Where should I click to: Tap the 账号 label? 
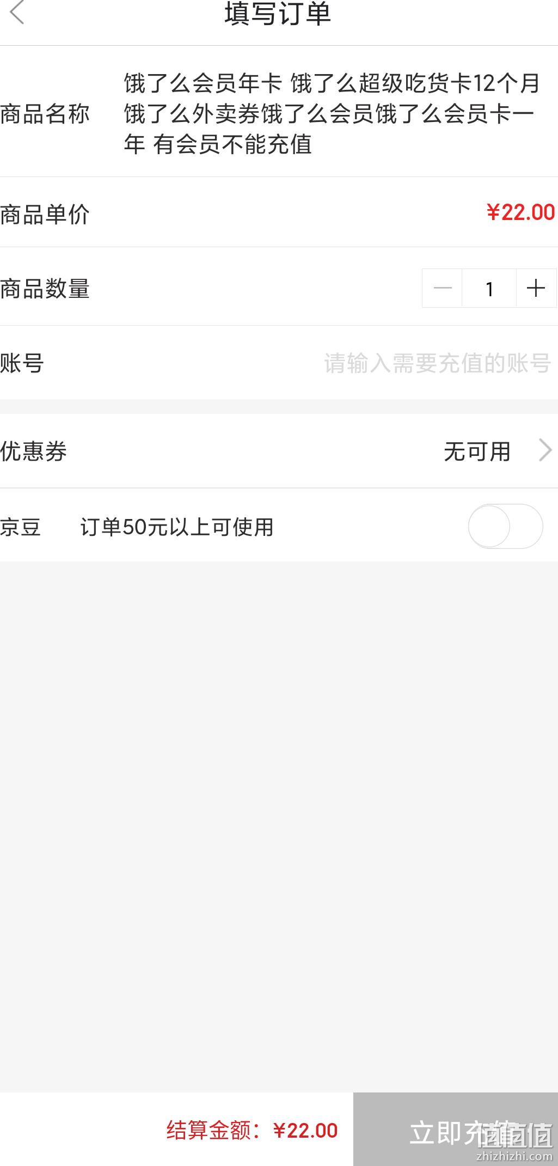coord(22,363)
